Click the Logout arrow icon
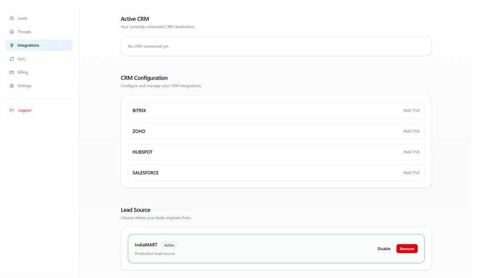Screen dimensions: 488x278 coord(12,110)
